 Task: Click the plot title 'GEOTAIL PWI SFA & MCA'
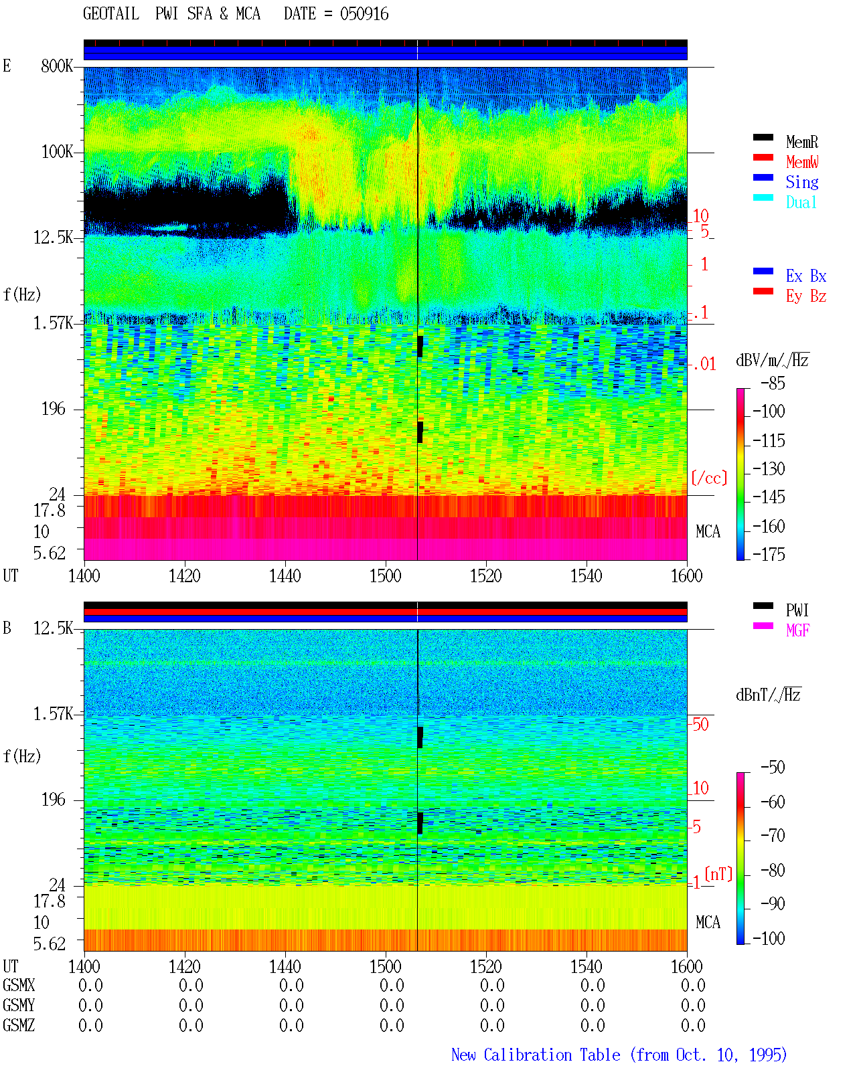[x=171, y=13]
